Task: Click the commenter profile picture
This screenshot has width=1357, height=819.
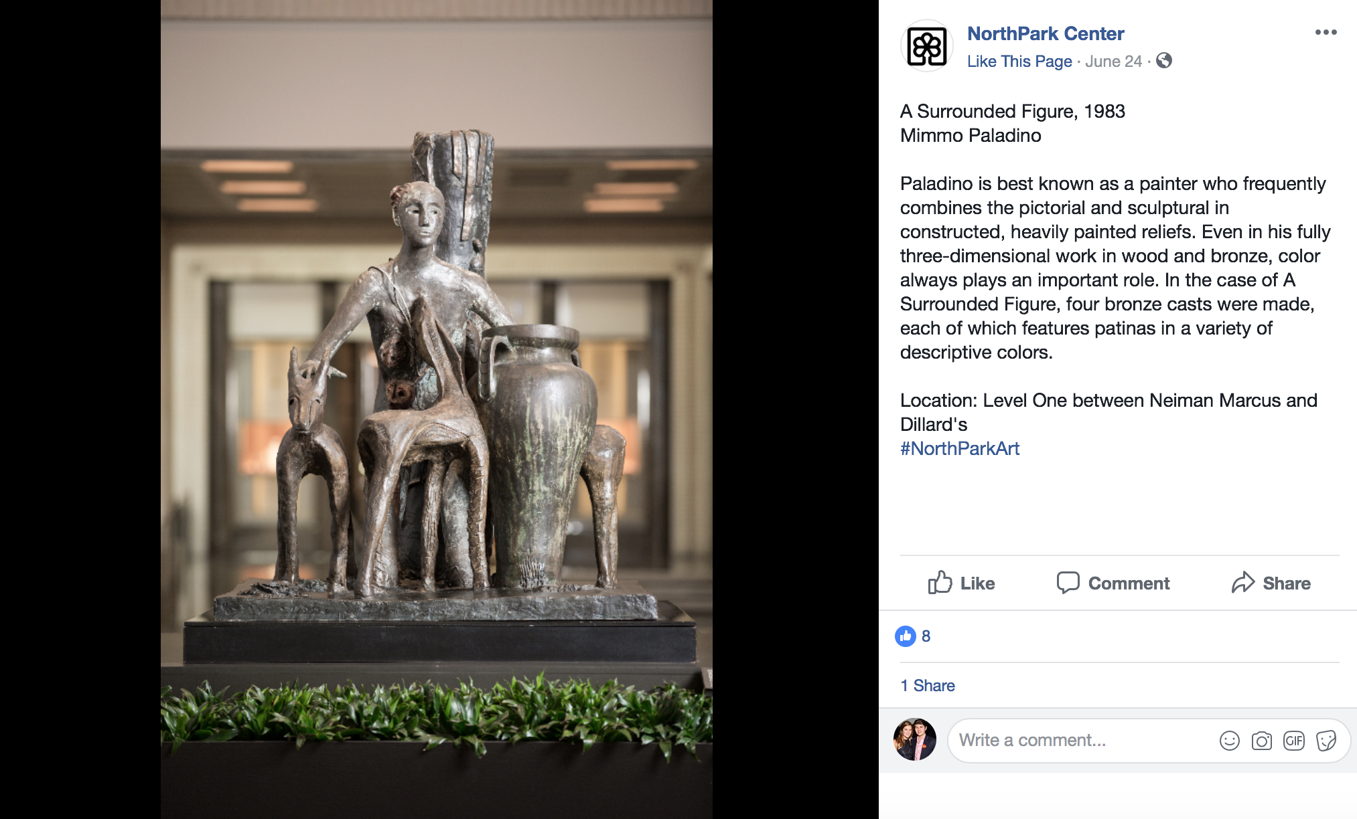Action: pyautogui.click(x=915, y=740)
